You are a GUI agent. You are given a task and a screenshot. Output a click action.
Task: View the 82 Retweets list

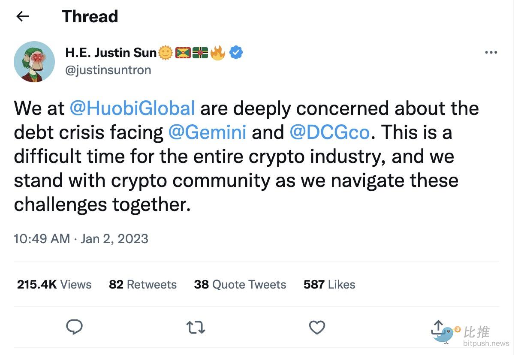click(x=143, y=284)
